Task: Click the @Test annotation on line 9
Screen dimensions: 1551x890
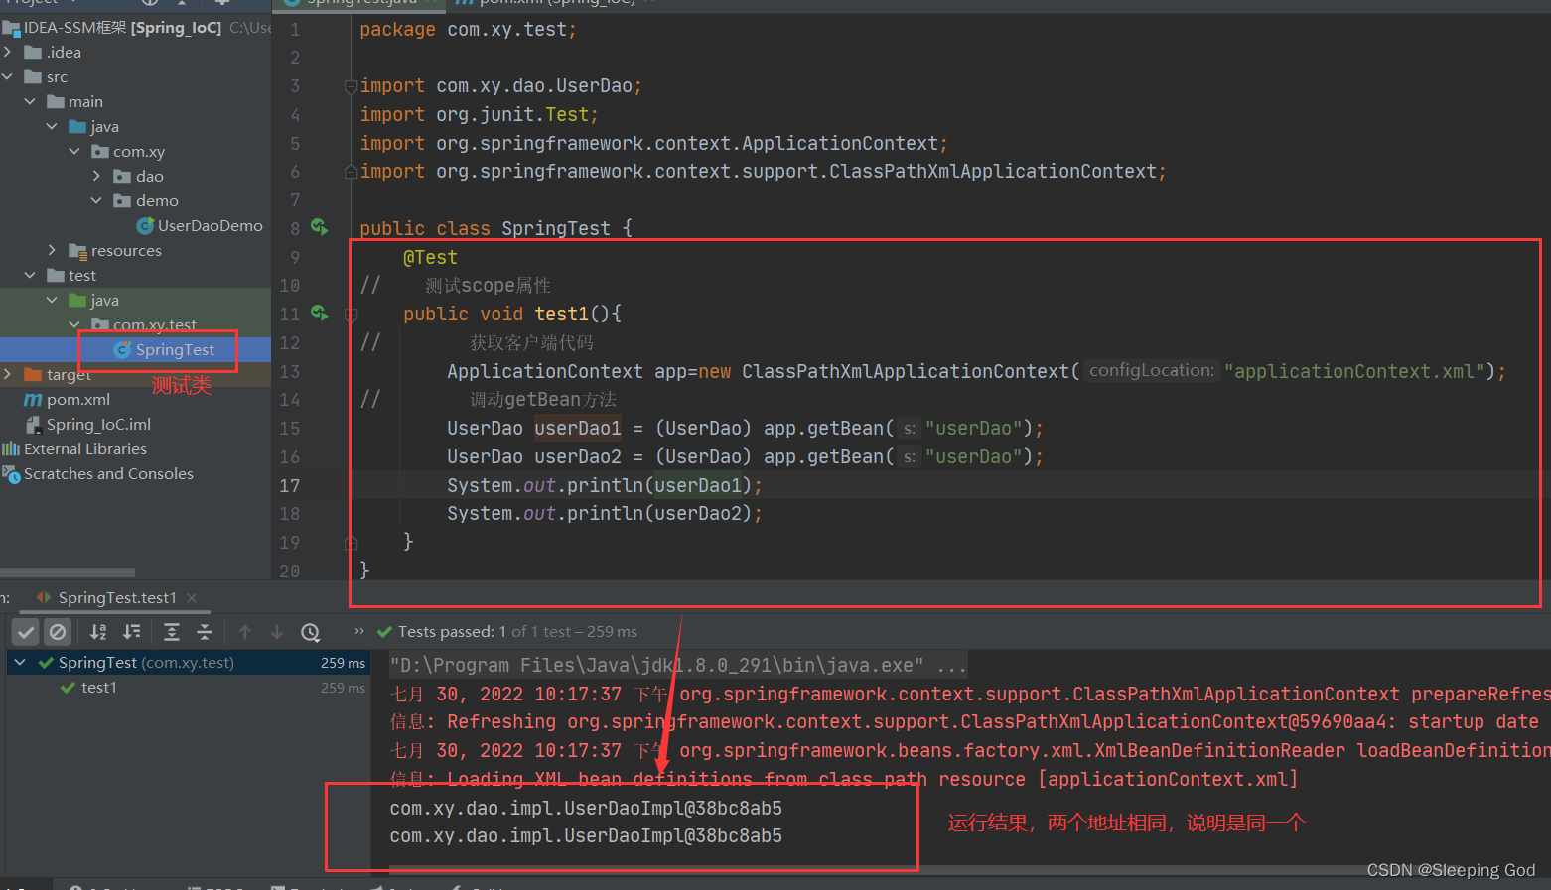Action: (430, 257)
